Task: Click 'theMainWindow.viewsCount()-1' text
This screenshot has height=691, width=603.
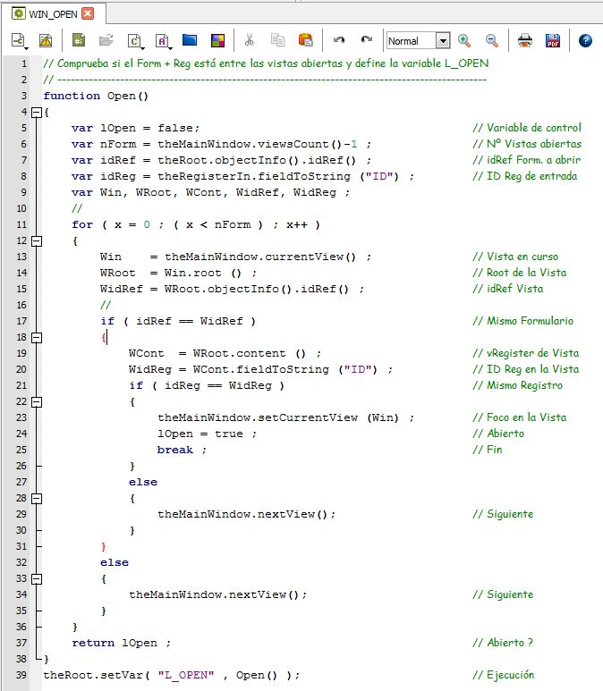Action: click(x=258, y=144)
